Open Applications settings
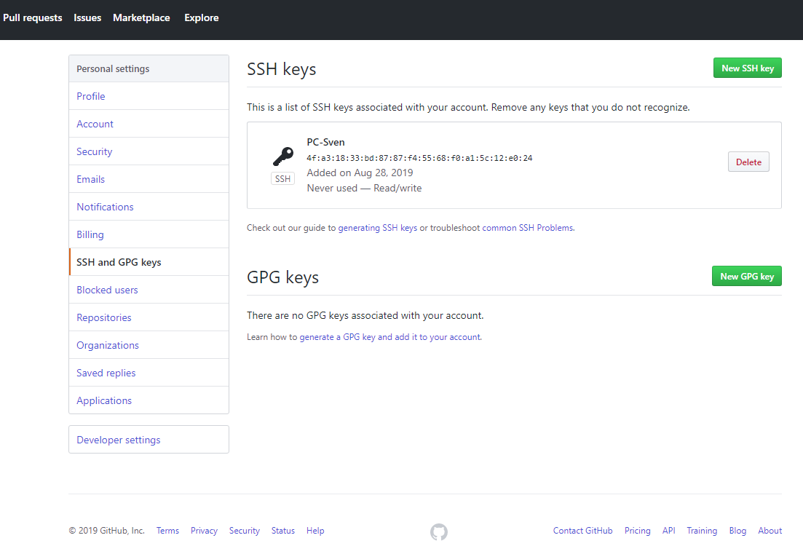The width and height of the screenshot is (803, 554). [149, 400]
